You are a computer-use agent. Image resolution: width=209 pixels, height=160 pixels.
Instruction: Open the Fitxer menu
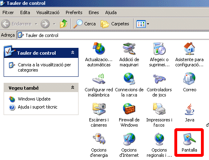(8, 12)
